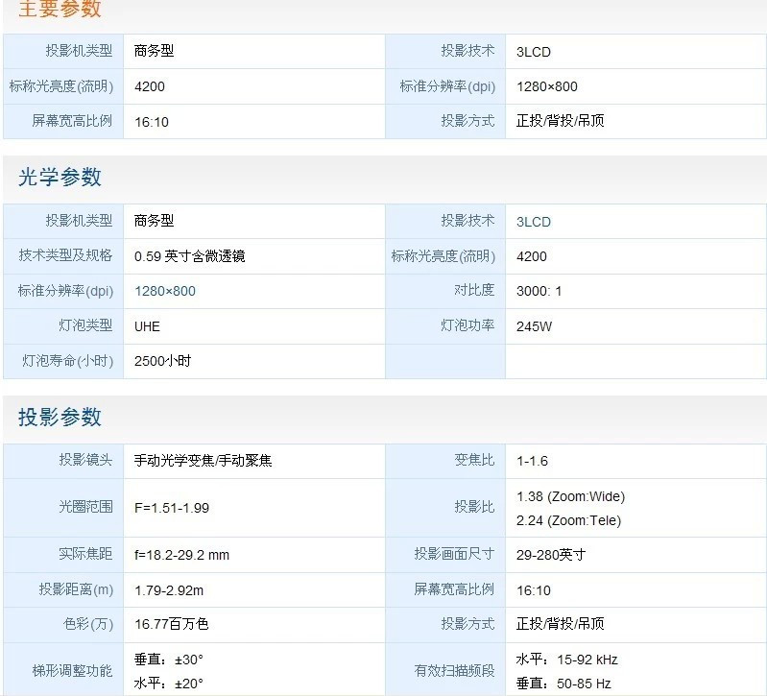Select the 29-280英寸 image size value
Image resolution: width=767 pixels, height=696 pixels.
coord(551,555)
